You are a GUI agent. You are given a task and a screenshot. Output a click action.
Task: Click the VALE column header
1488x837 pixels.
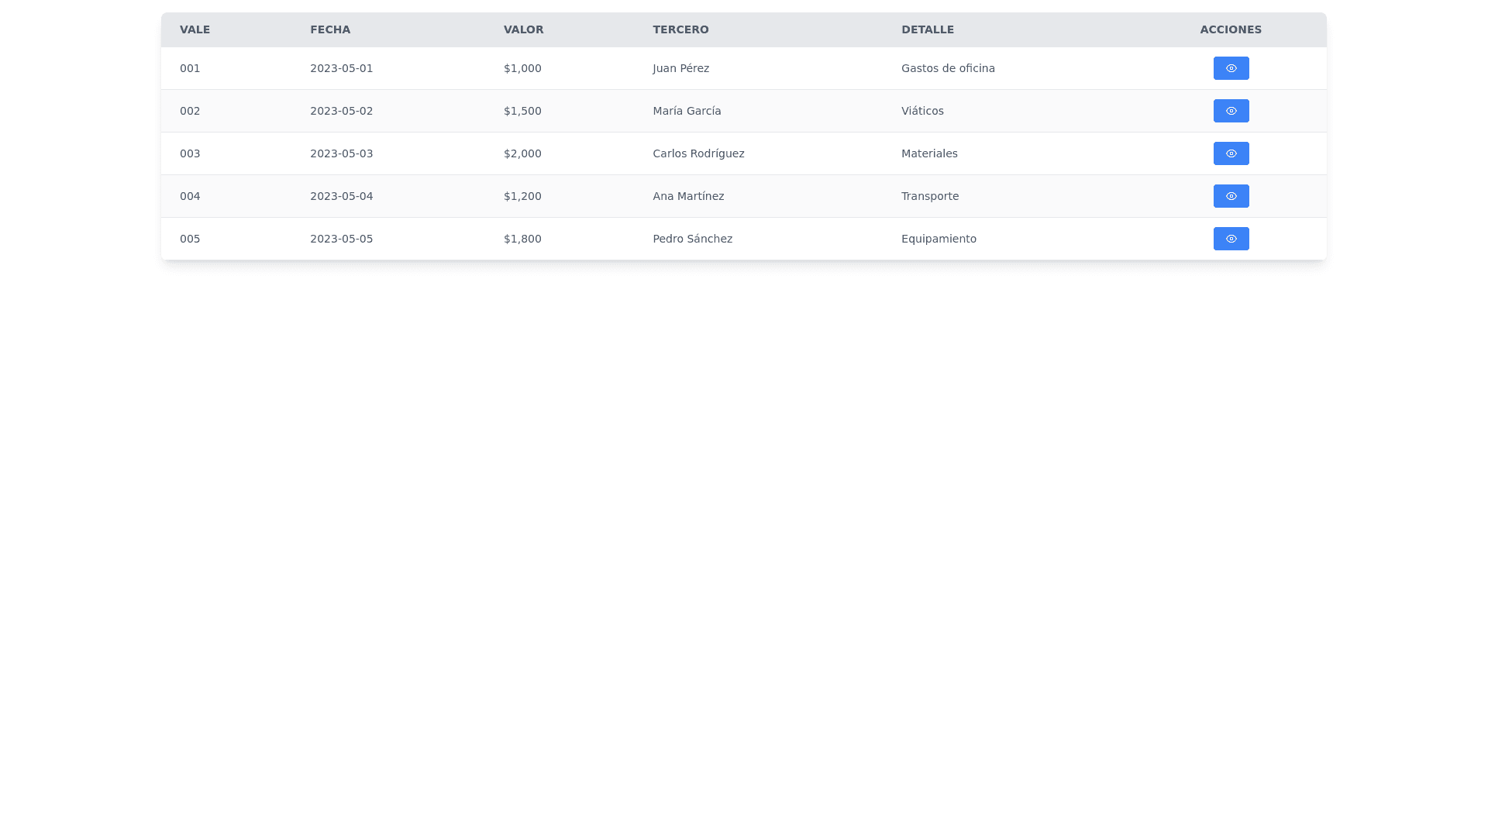[x=195, y=29]
